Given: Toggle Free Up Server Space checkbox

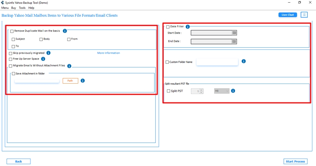Looking at the screenshot, I should pyautogui.click(x=10, y=59).
